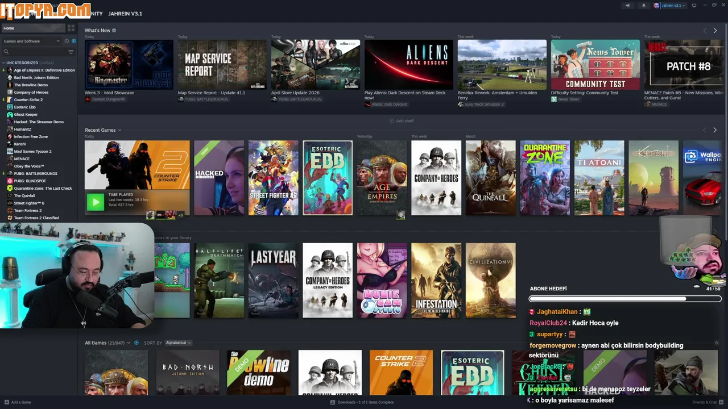Select Bad North: Jotunn Edition in list
Screen dimensions: 728x409
click(36, 77)
